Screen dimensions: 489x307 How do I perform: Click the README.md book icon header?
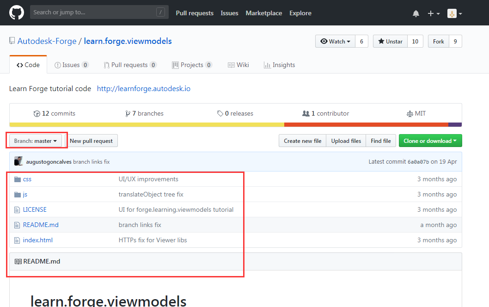(x=18, y=261)
